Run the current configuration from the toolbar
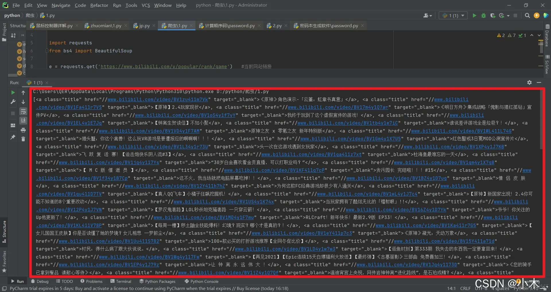The width and height of the screenshot is (551, 292). pos(474,15)
